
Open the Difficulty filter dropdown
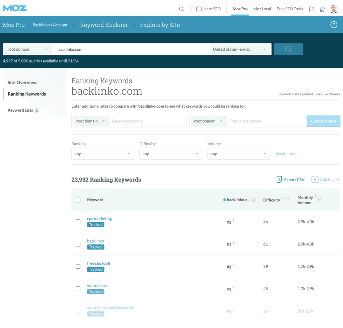[x=170, y=154]
